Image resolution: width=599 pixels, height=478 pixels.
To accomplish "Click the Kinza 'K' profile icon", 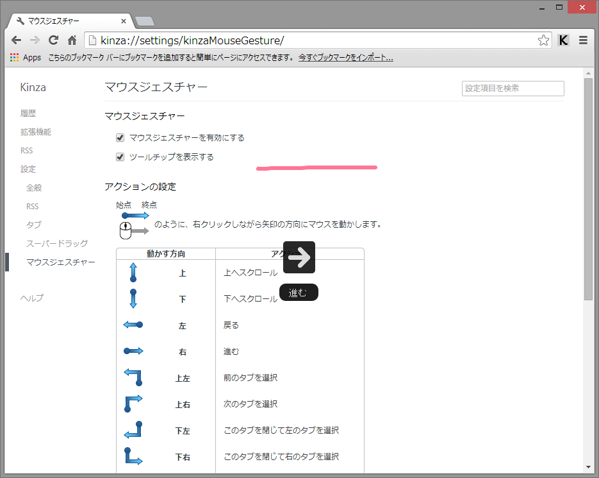I will [x=563, y=40].
